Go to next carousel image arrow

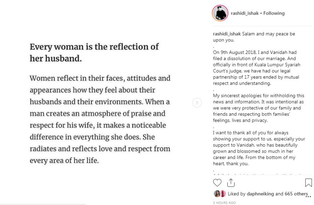tap(197, 102)
